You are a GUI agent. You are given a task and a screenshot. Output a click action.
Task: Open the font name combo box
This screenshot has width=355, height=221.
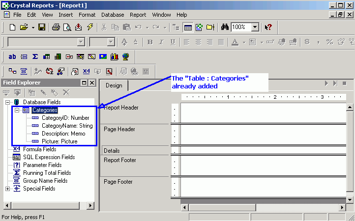(x=46, y=42)
